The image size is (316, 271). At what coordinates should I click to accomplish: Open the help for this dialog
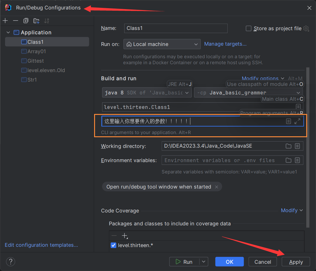[x=10, y=262]
